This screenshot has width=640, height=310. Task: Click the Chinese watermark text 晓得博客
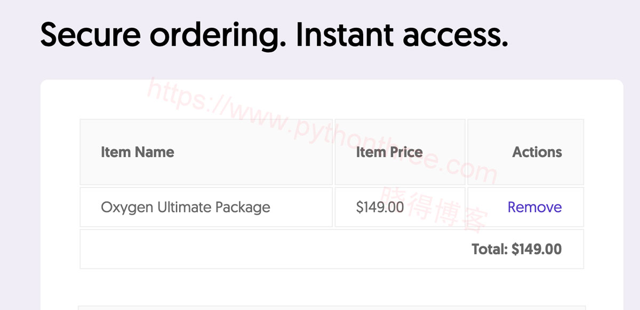[x=436, y=208]
